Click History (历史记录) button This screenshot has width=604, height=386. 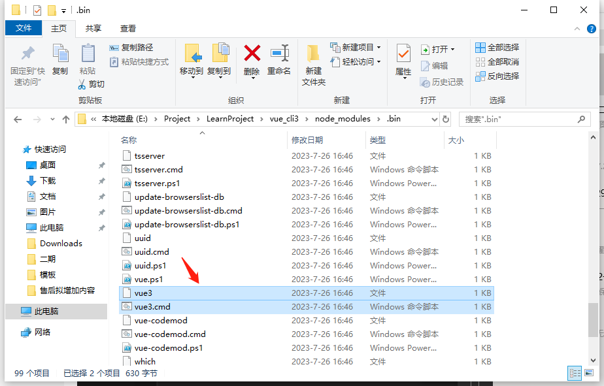[x=442, y=82]
